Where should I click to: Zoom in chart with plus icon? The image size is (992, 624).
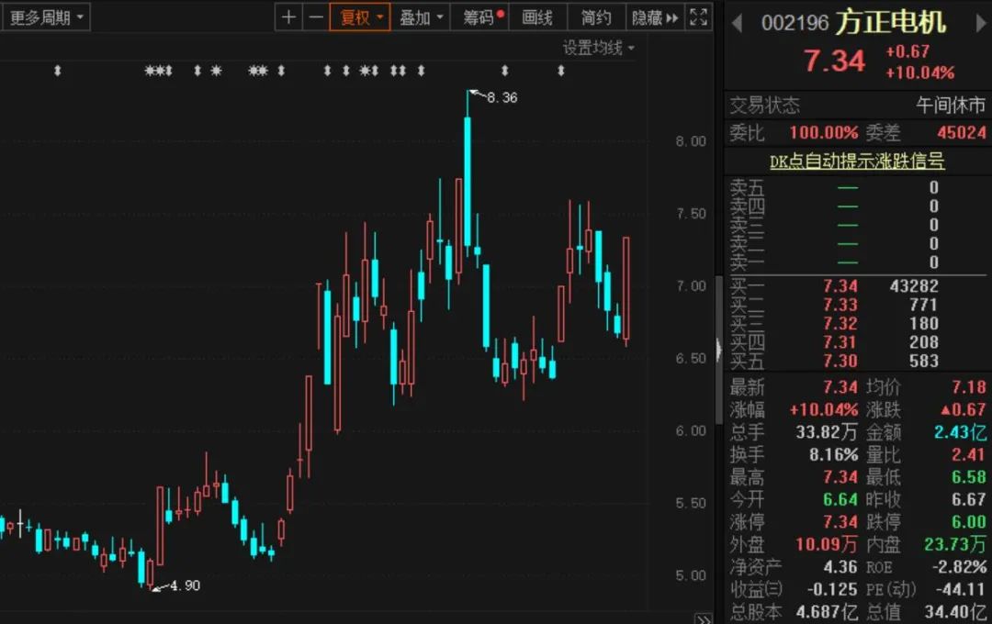288,17
